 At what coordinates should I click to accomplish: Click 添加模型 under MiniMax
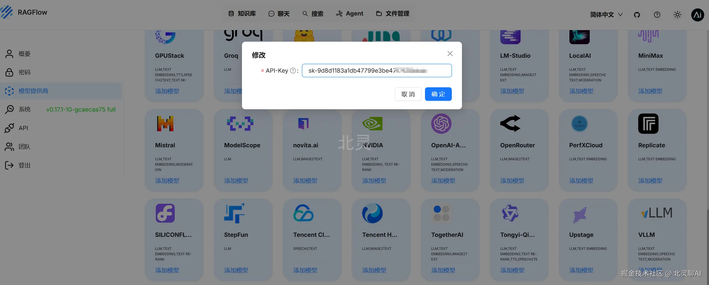point(650,91)
